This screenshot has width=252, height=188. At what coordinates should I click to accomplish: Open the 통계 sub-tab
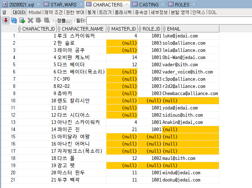point(92,12)
